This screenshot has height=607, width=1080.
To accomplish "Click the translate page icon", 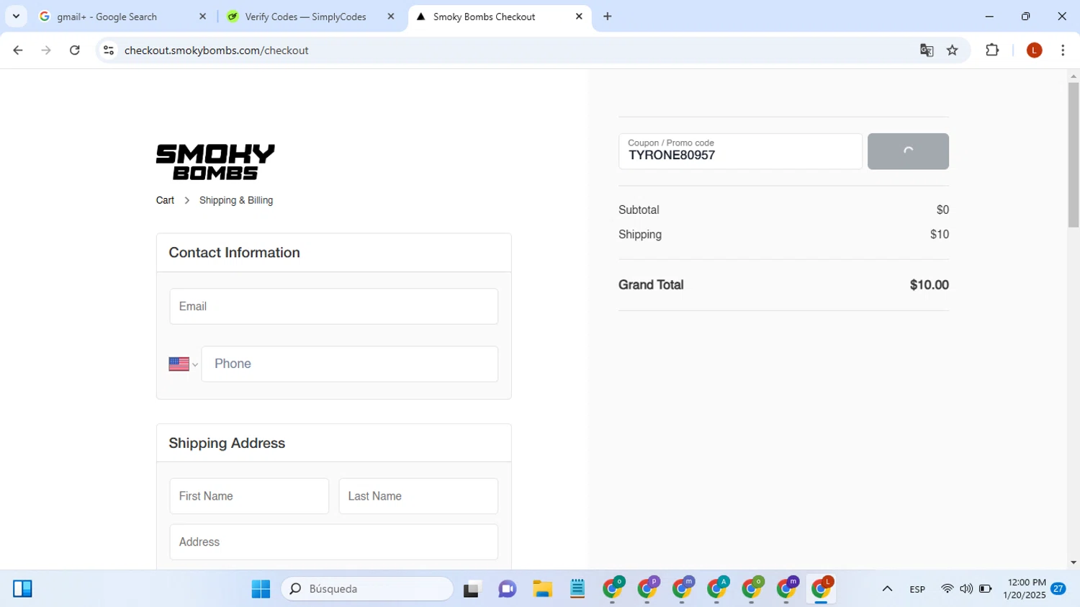I will 927,50.
